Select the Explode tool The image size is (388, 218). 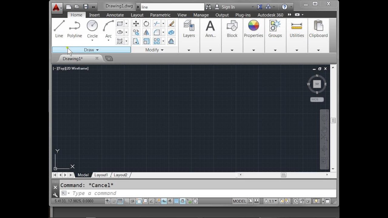(171, 32)
